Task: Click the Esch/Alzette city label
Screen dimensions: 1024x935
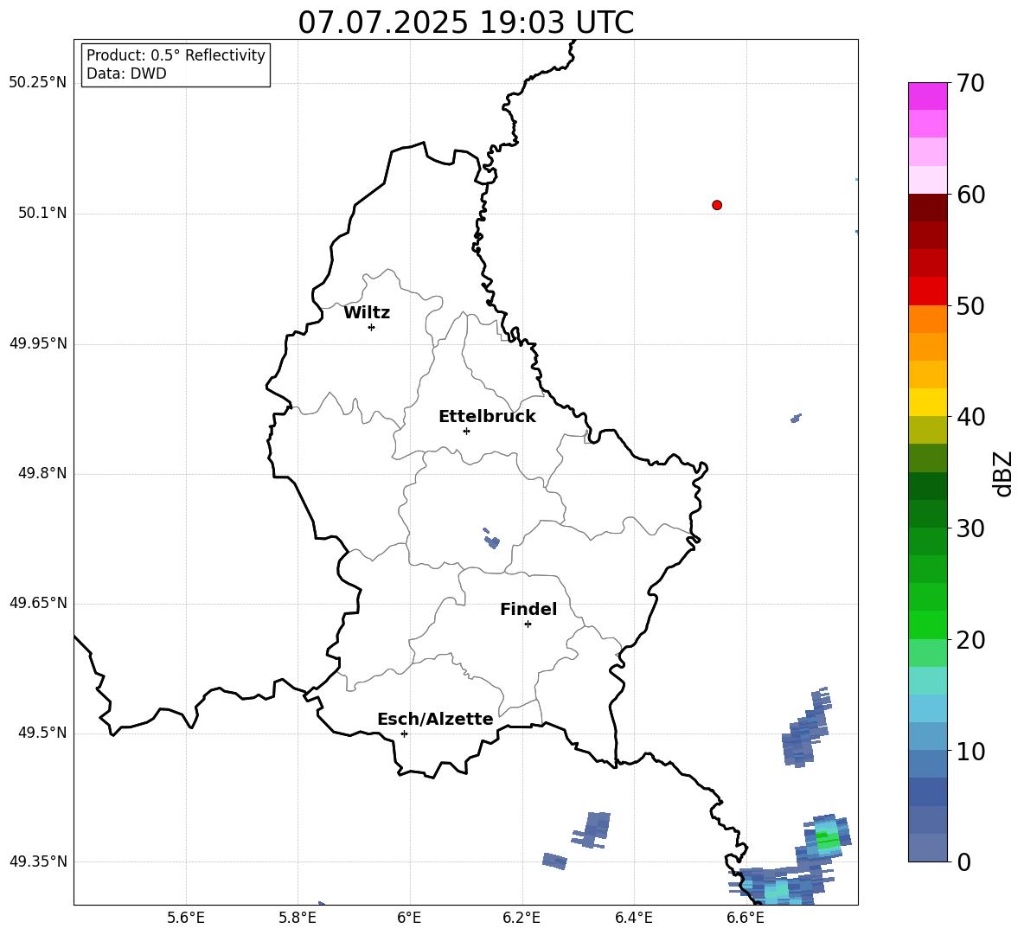Action: click(x=435, y=719)
